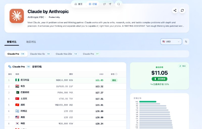
Task: Click the Nigeria flag icon in row 1
Action: (17, 80)
